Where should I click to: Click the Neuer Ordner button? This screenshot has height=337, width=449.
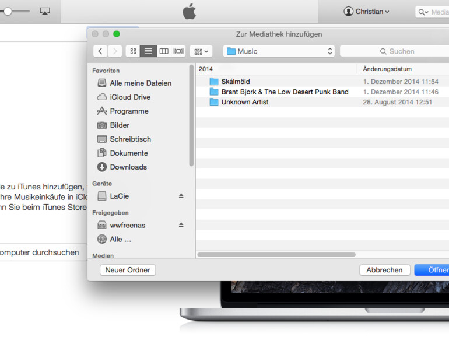[x=128, y=270]
